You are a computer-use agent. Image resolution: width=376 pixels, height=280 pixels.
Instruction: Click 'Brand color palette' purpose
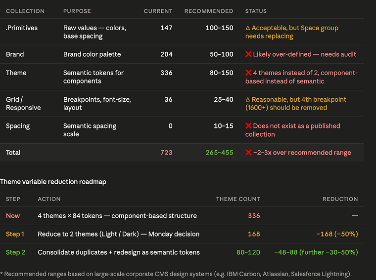[x=92, y=54]
